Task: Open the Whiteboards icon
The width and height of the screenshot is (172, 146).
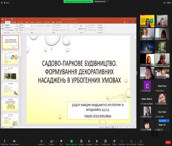Action: pos(131,141)
